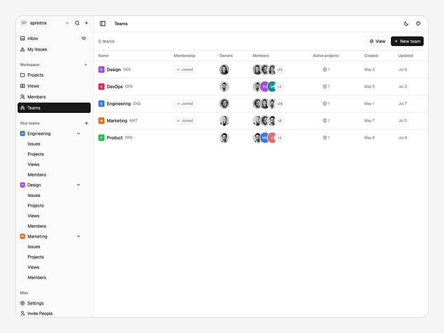Toggle Joined membership for Marketing team
The height and width of the screenshot is (333, 444).
(185, 120)
